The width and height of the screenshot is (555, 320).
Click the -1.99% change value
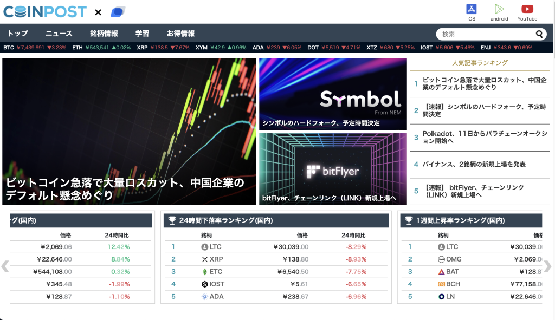[119, 284]
